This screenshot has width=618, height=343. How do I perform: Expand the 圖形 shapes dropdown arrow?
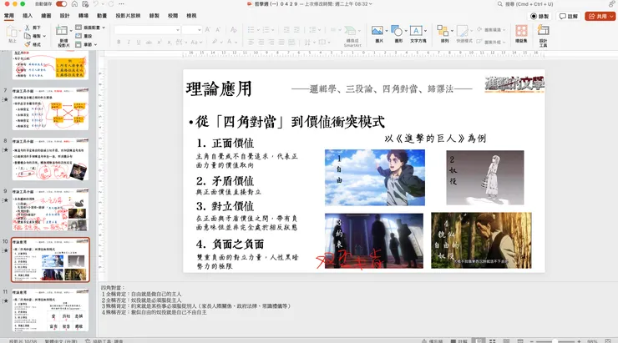406,31
